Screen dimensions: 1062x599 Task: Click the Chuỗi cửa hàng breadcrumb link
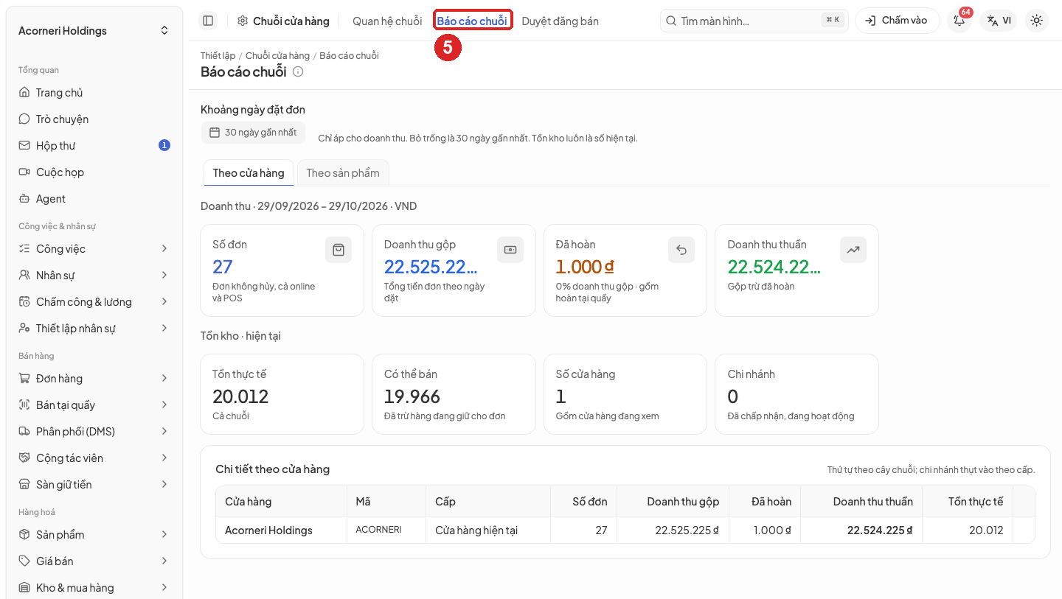click(277, 56)
